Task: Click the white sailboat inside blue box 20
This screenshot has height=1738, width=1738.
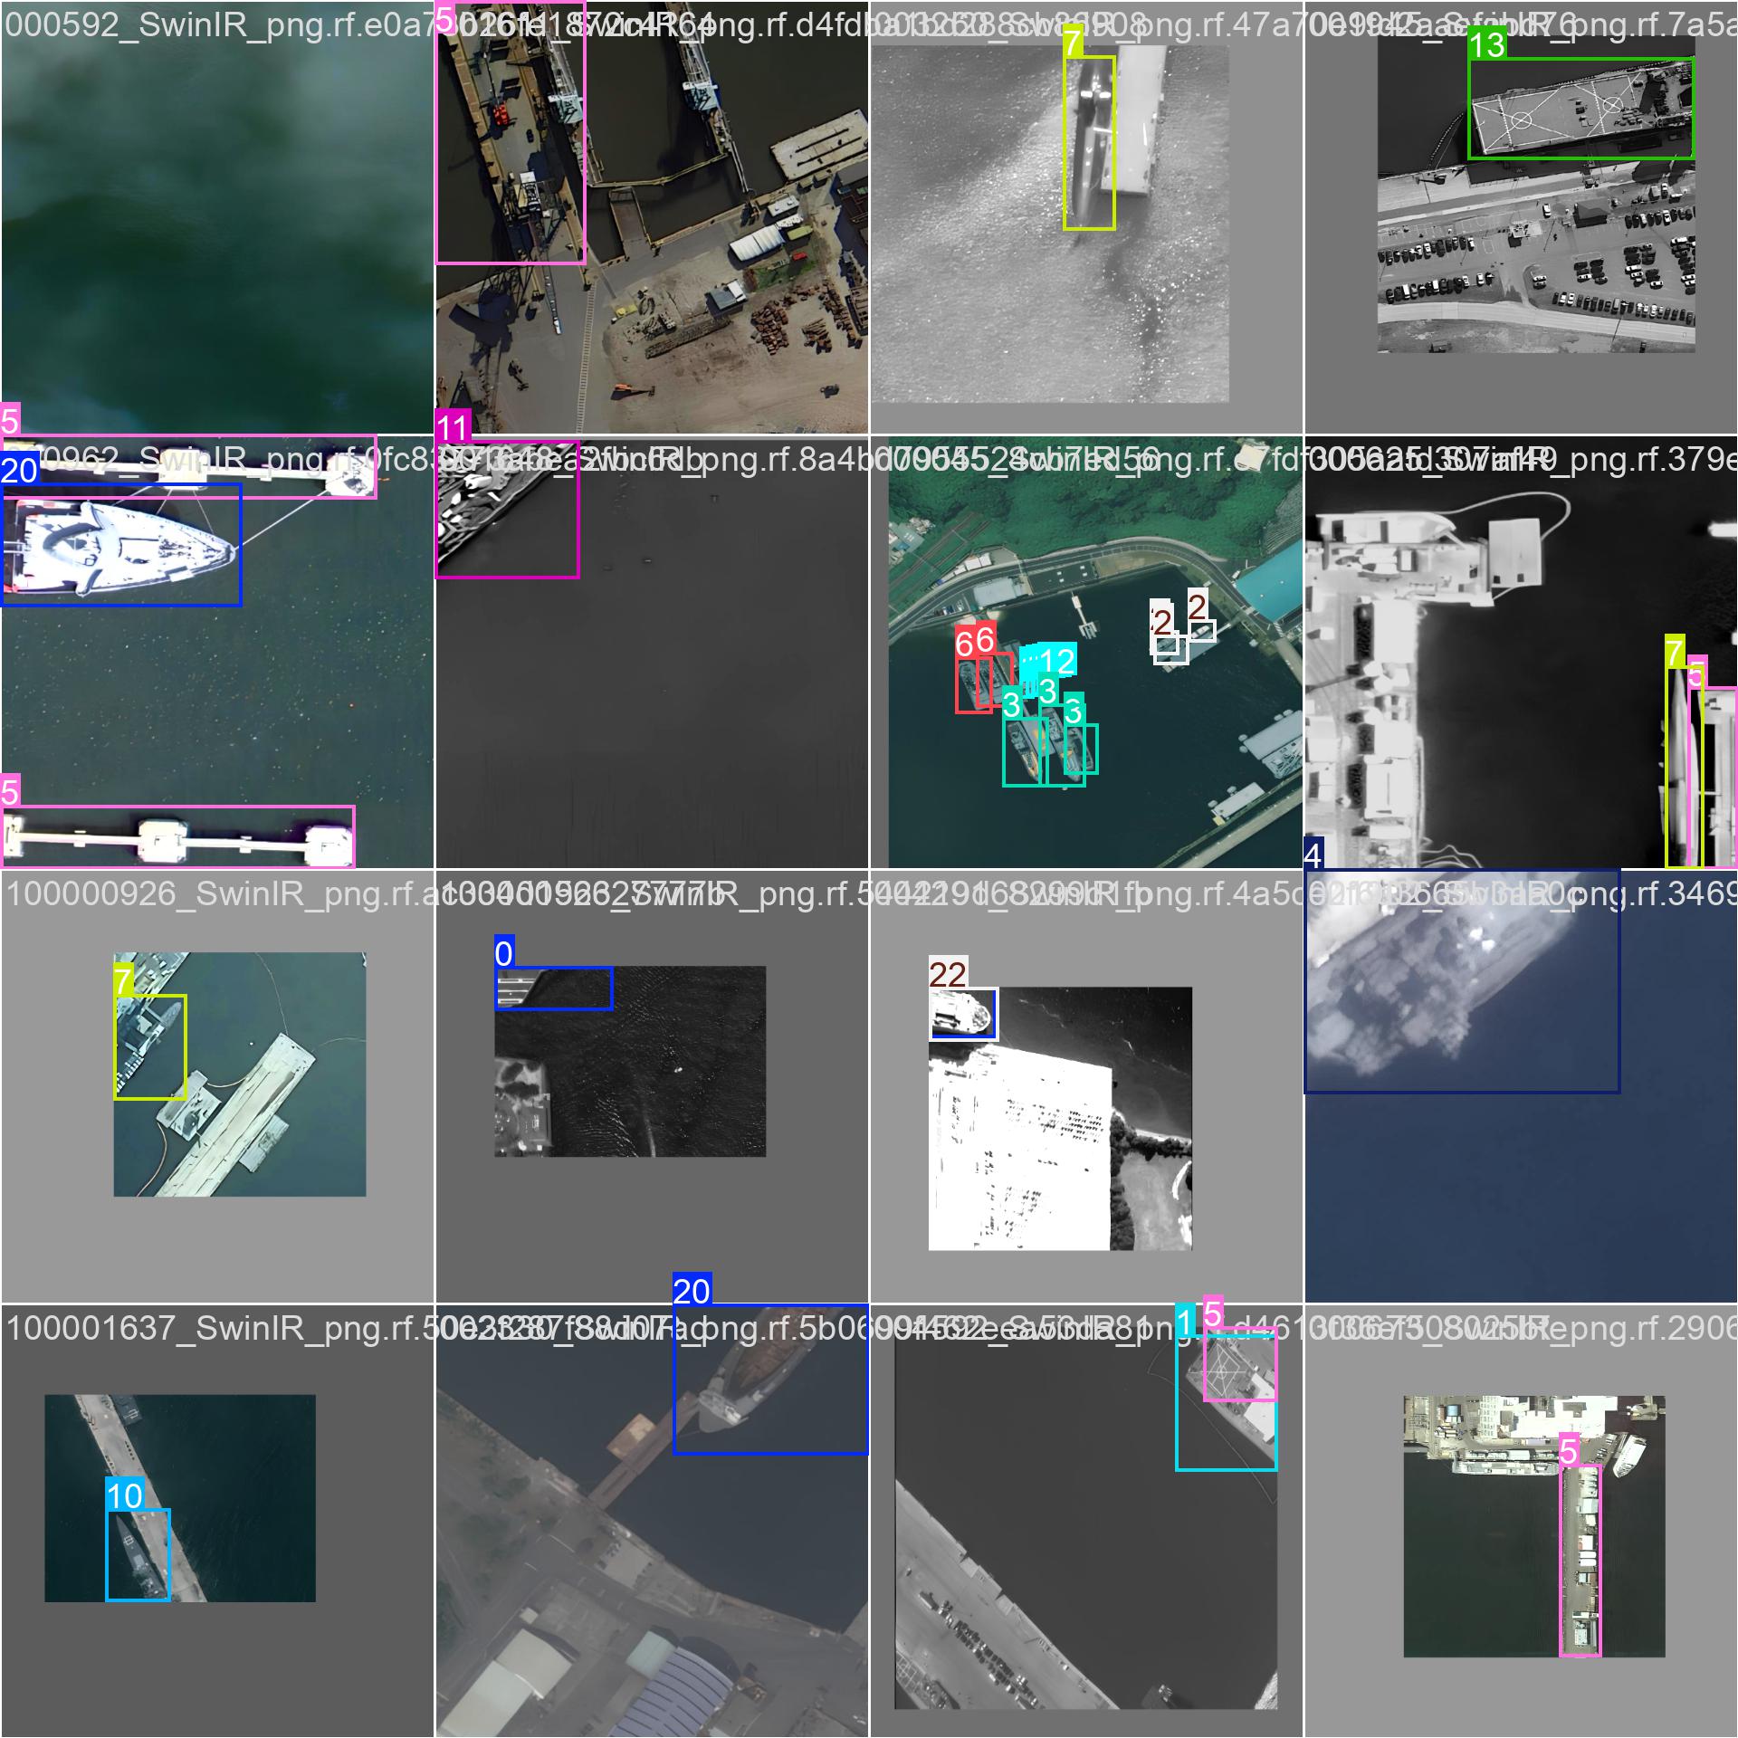Action: coord(118,546)
